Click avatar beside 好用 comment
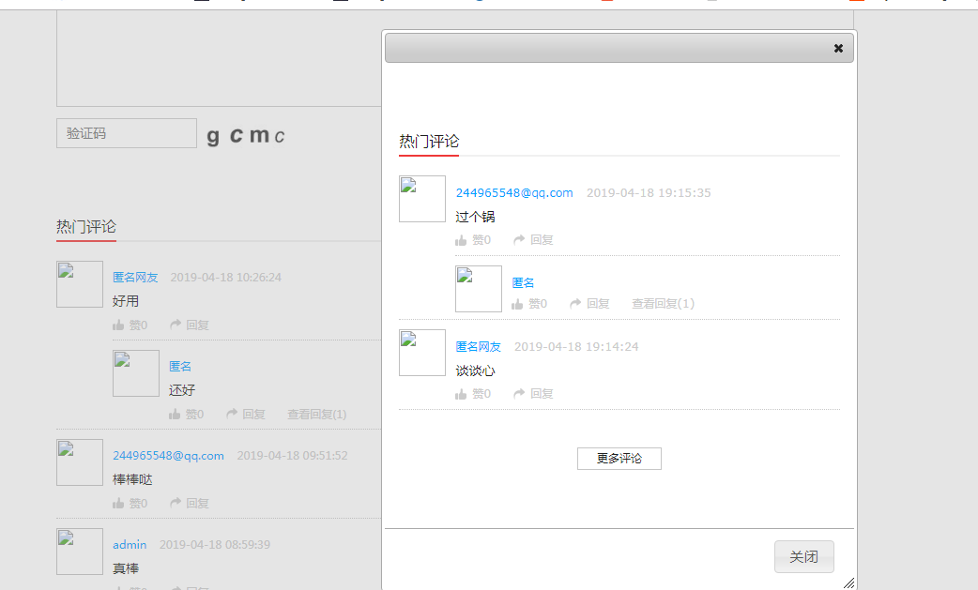This screenshot has width=978, height=590. [x=80, y=284]
